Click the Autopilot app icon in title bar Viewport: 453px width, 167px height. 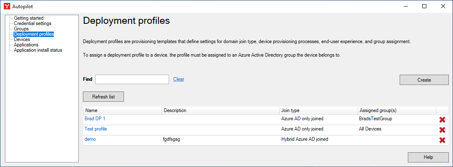[7, 6]
